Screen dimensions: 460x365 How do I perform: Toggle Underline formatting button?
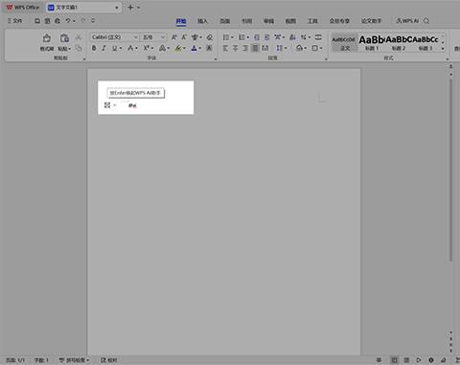[114, 48]
